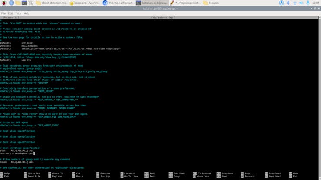
Task: Open the File menu
Action: pyautogui.click(x=3, y=13)
